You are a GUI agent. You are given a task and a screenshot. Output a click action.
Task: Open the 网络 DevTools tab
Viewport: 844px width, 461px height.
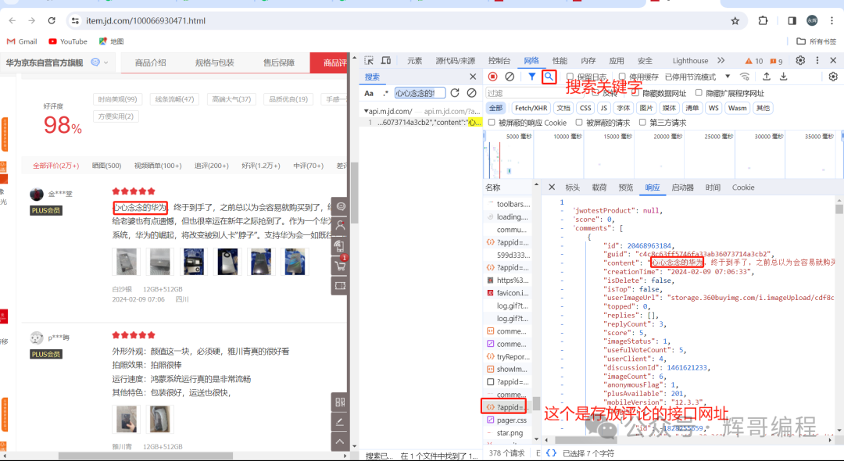coord(531,61)
